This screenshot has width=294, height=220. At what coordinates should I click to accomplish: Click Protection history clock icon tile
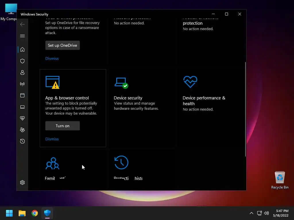pyautogui.click(x=121, y=162)
